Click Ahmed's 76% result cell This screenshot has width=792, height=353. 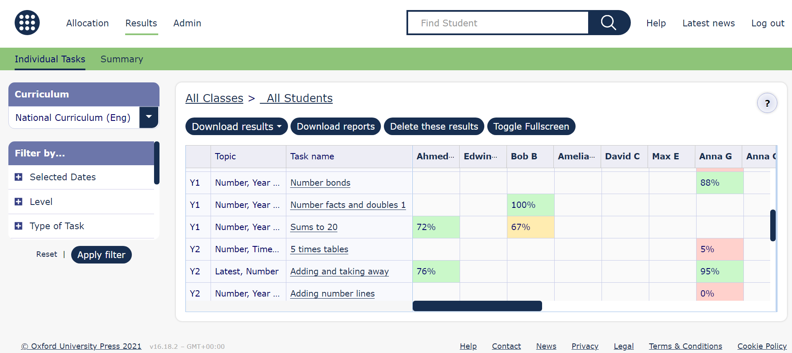(436, 271)
